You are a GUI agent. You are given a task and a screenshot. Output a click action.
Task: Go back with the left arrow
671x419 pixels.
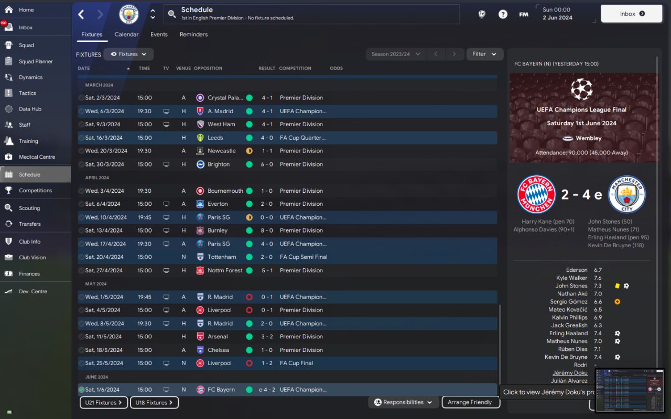pyautogui.click(x=81, y=14)
